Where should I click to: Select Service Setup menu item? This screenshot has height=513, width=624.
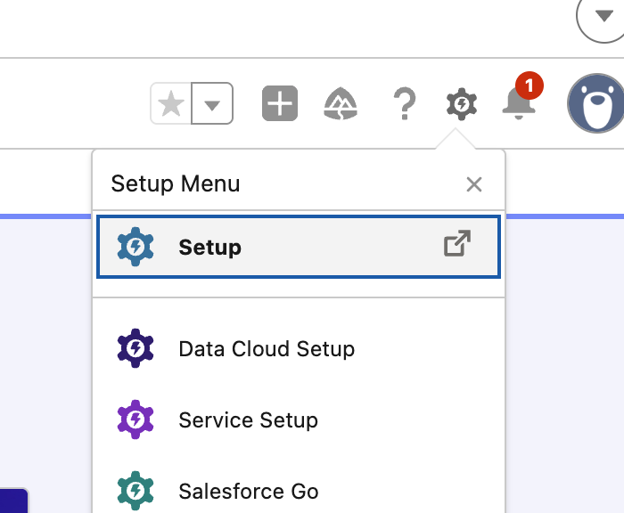click(299, 420)
